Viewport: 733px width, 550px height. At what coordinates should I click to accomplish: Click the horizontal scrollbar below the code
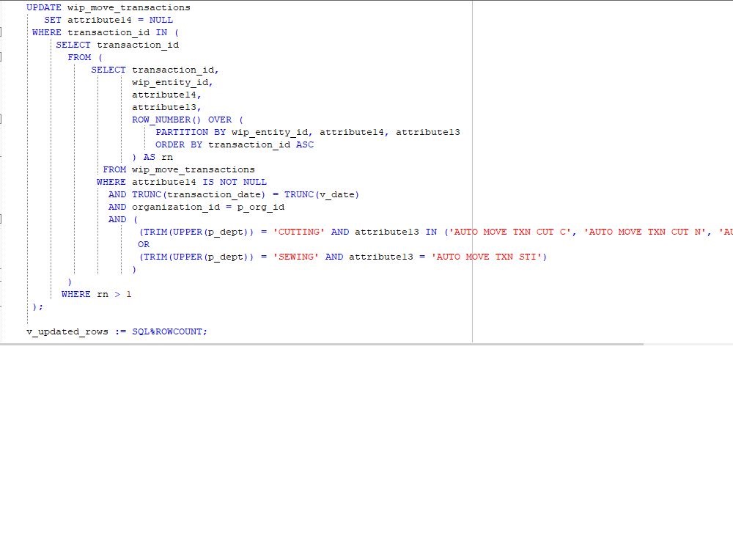click(322, 344)
